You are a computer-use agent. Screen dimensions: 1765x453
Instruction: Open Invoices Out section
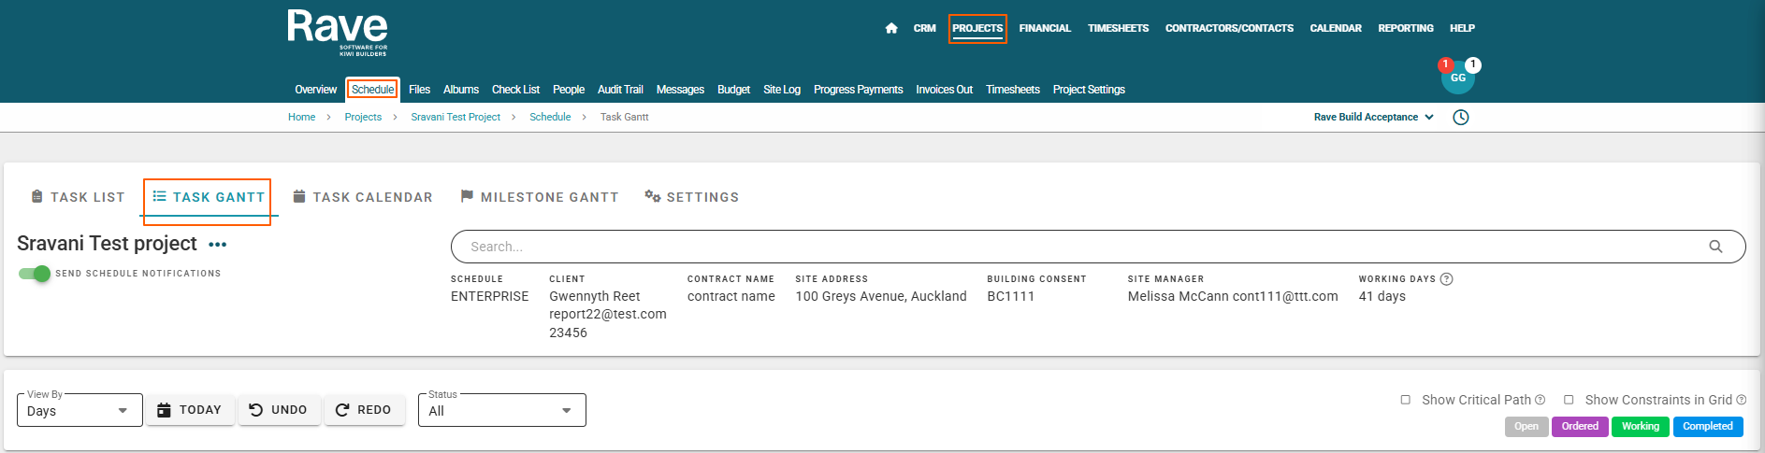coord(944,90)
